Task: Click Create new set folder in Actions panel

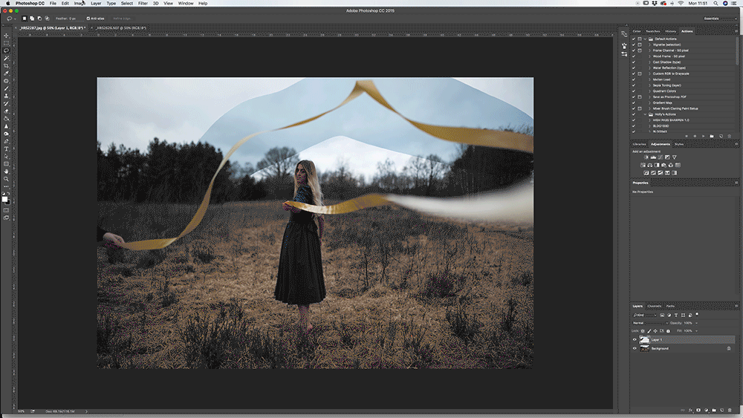Action: [x=712, y=137]
